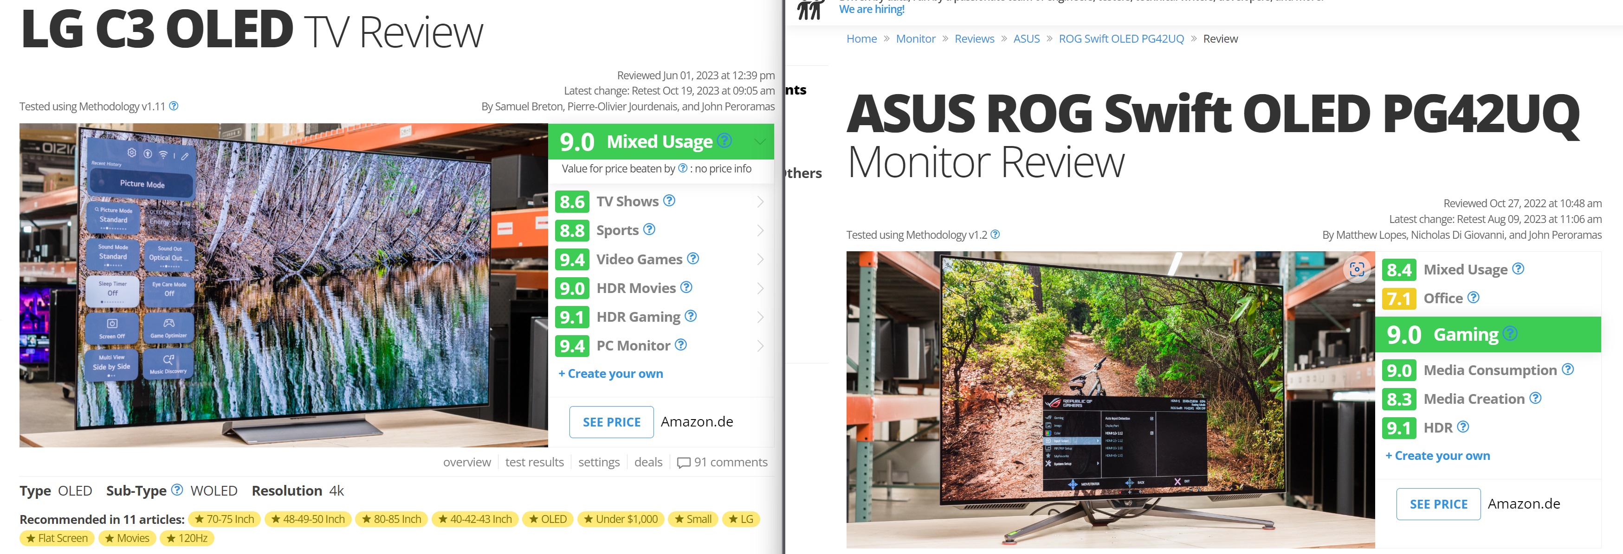The height and width of the screenshot is (554, 1623).
Task: Go to the overview section tab
Action: pyautogui.click(x=467, y=462)
